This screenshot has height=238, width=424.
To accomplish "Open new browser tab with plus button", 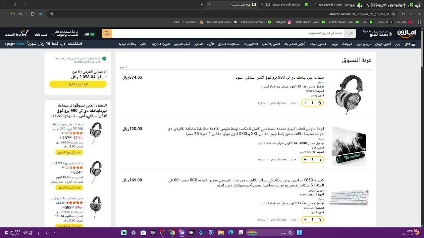I will pyautogui.click(x=202, y=5).
